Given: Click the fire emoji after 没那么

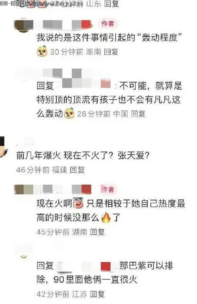Looking at the screenshot, I should pos(106,217).
